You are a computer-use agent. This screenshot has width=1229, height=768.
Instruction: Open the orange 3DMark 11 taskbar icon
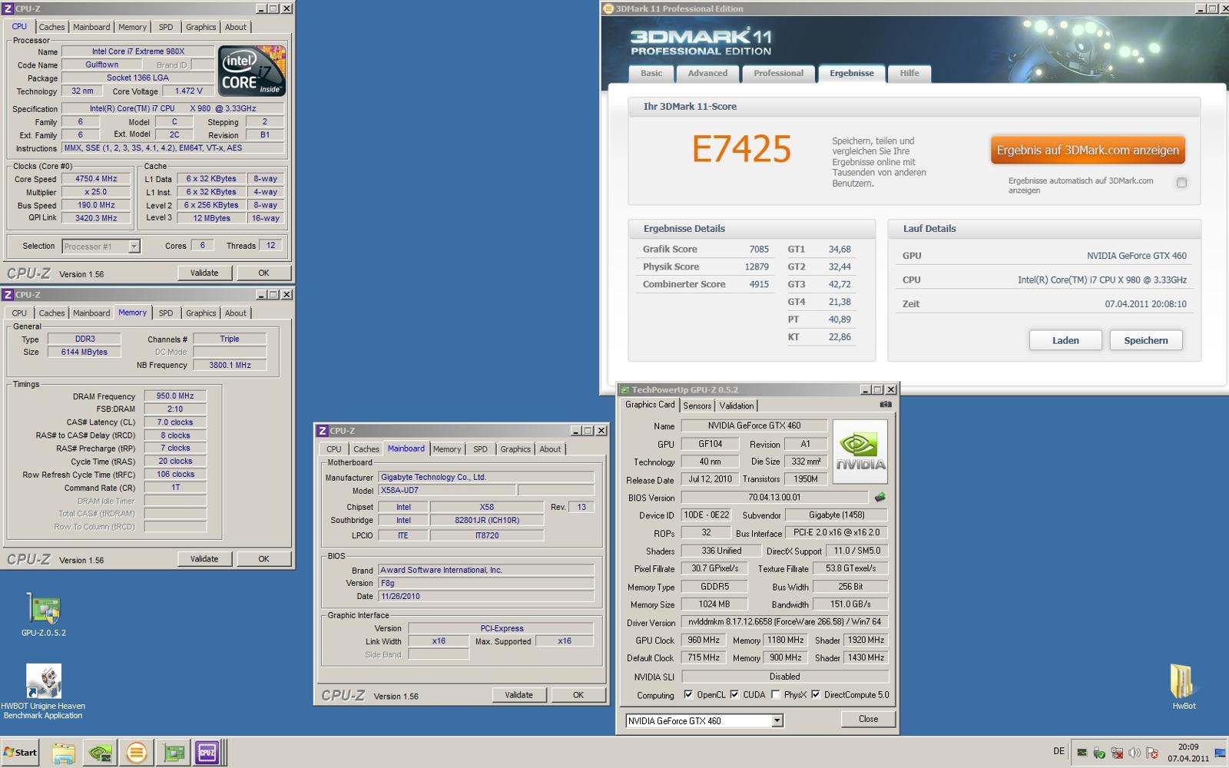[137, 753]
